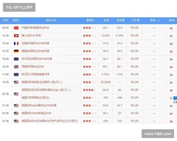Click the 解读 column header
Screen dimensions: 177x141
172,20
